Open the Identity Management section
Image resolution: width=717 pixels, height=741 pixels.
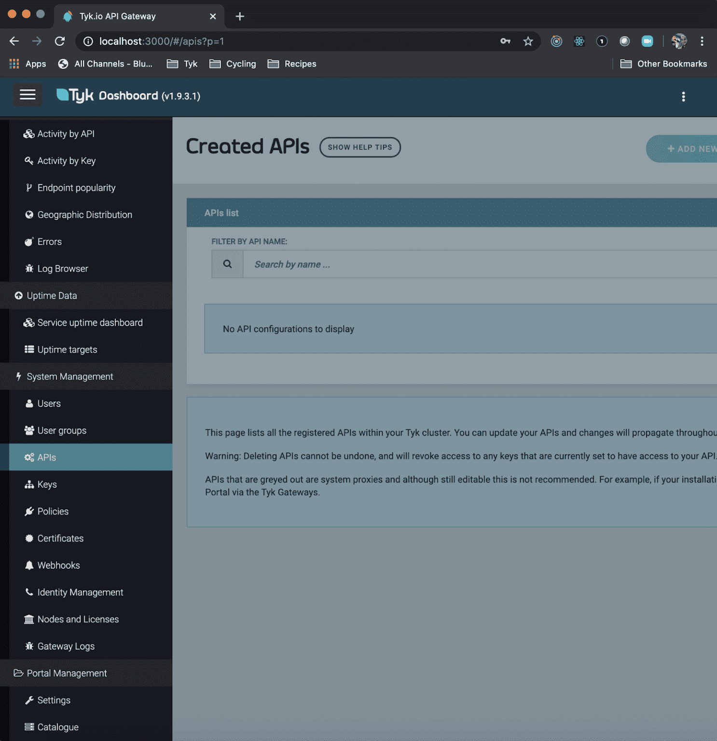[x=80, y=592]
